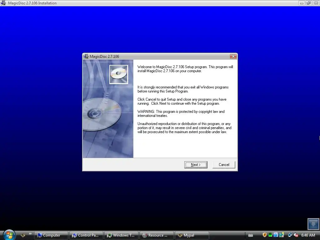
Task: Open the Windows Start menu orb
Action: click(9, 235)
